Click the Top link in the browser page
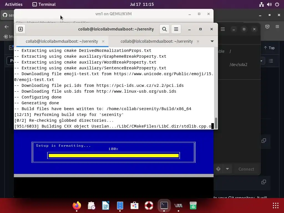 point(269,48)
